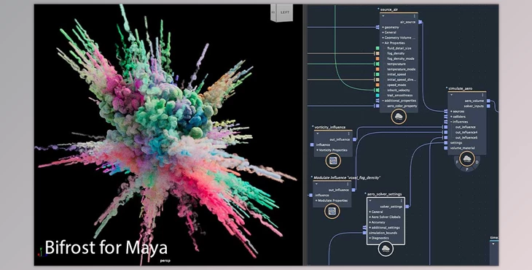Image resolution: width=532 pixels, height=270 pixels.
Task: Open vorticity_influence node three-dot options menu
Action: click(348, 134)
